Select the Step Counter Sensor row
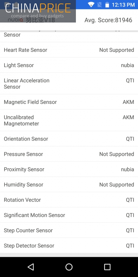138x277 pixels. click(x=69, y=230)
